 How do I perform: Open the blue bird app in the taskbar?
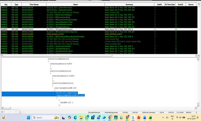tap(104, 118)
